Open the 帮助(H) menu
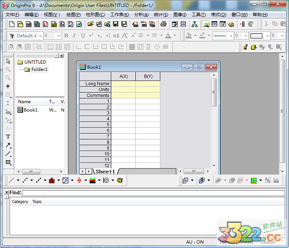The width and height of the screenshot is (289, 248). (260, 14)
